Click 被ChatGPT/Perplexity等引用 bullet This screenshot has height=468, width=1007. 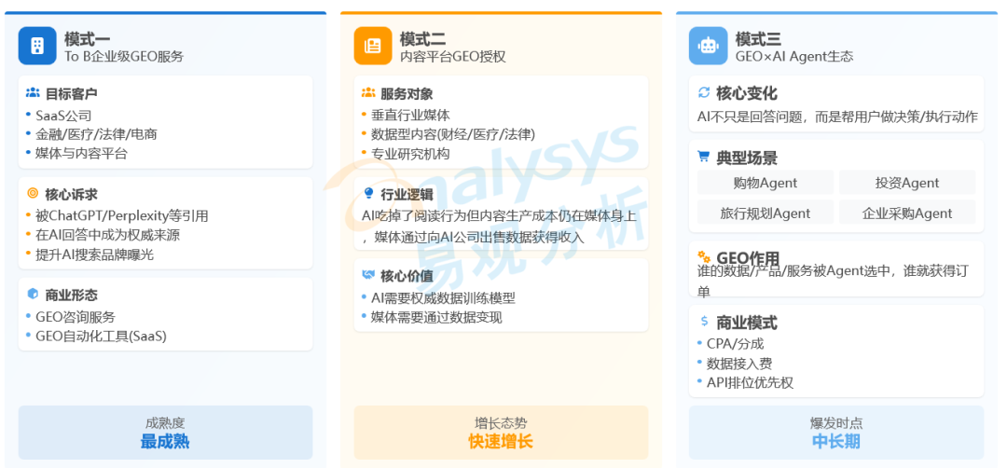click(x=122, y=215)
